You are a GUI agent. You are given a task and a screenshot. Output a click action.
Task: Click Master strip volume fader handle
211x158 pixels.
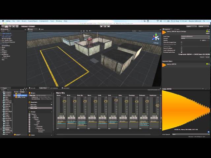pos(65,101)
